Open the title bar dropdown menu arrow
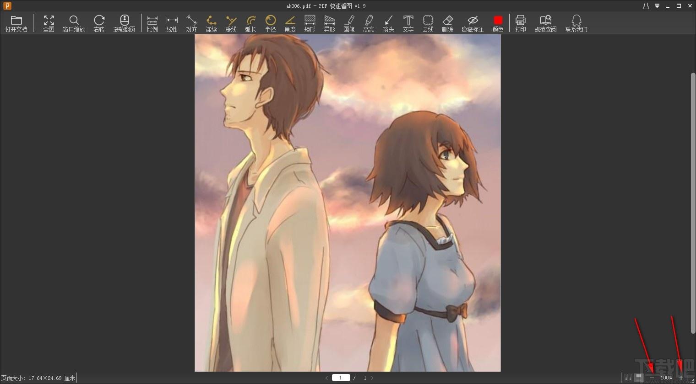This screenshot has width=696, height=384. tap(657, 6)
